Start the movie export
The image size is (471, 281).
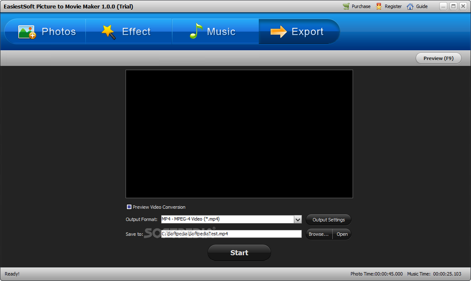239,253
